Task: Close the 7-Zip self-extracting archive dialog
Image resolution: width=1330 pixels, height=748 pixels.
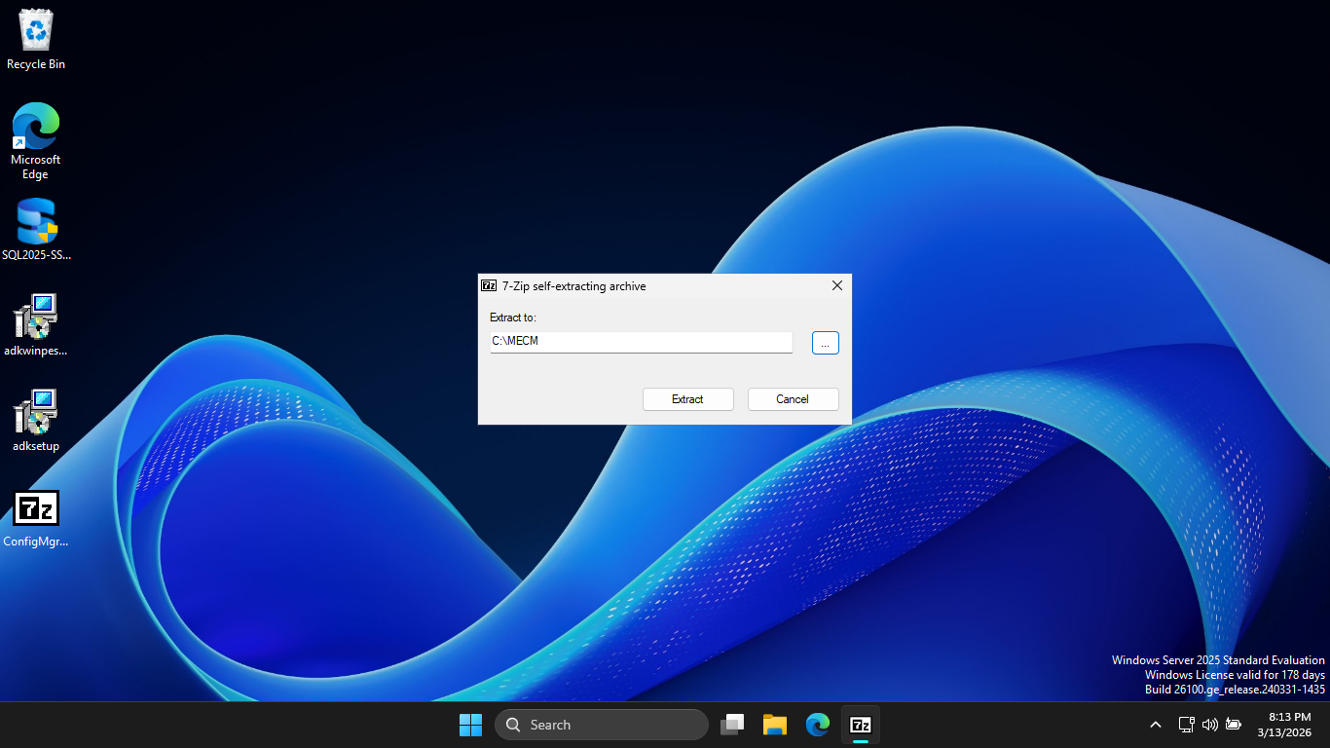Action: [836, 286]
